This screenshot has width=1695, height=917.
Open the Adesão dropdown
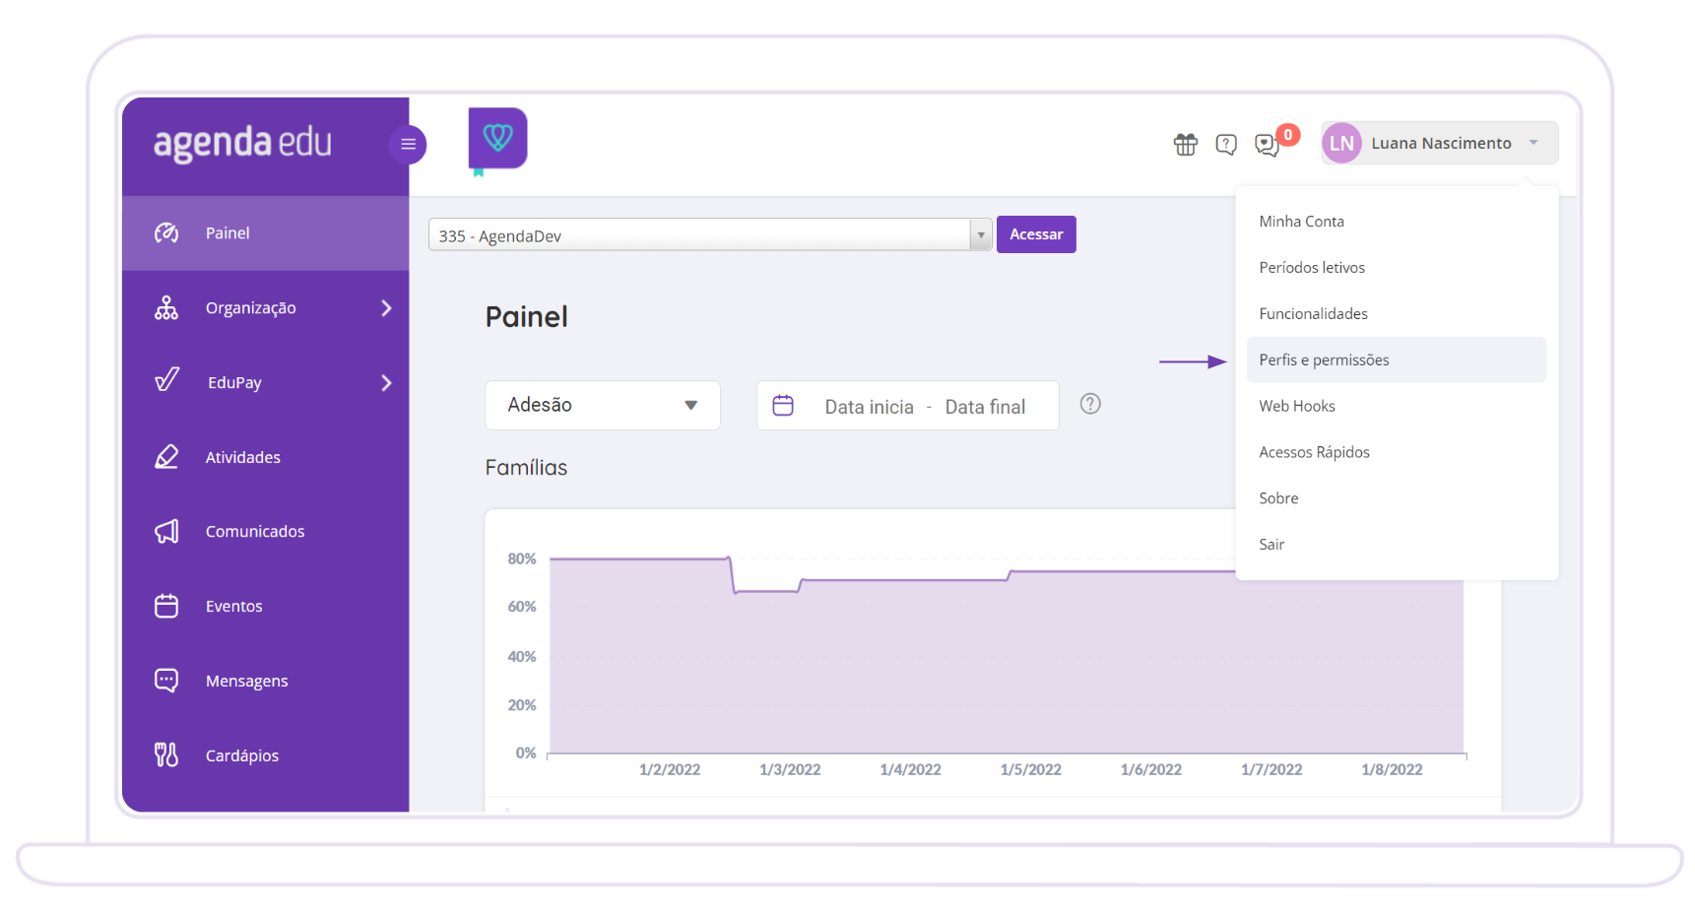tap(603, 405)
